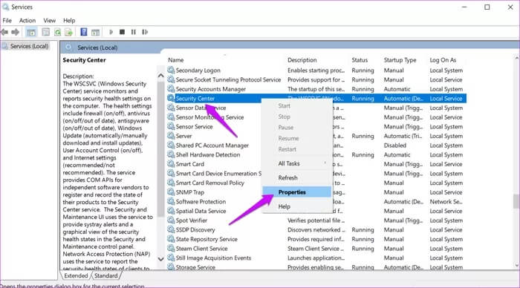
Task: Switch to the Standard tab
Action: pyautogui.click(x=105, y=275)
